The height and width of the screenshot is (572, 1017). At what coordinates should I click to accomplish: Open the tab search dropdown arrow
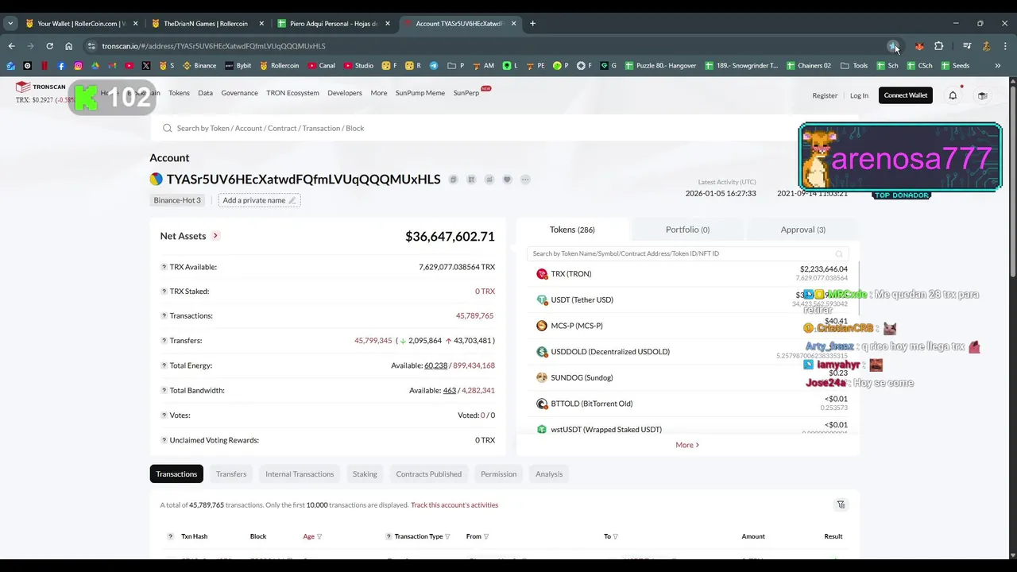click(10, 24)
